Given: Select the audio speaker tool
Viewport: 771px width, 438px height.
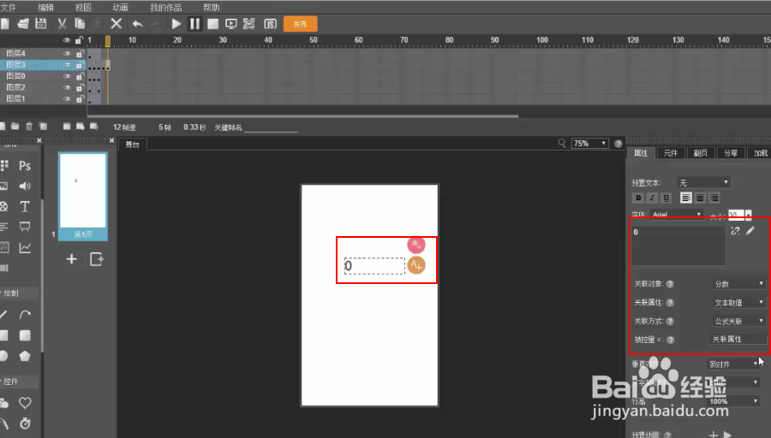Looking at the screenshot, I should point(25,186).
